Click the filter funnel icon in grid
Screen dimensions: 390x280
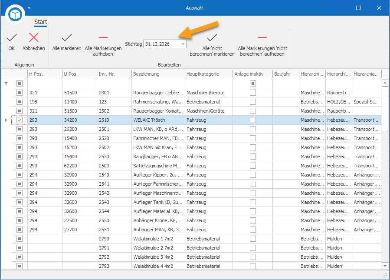(6, 83)
